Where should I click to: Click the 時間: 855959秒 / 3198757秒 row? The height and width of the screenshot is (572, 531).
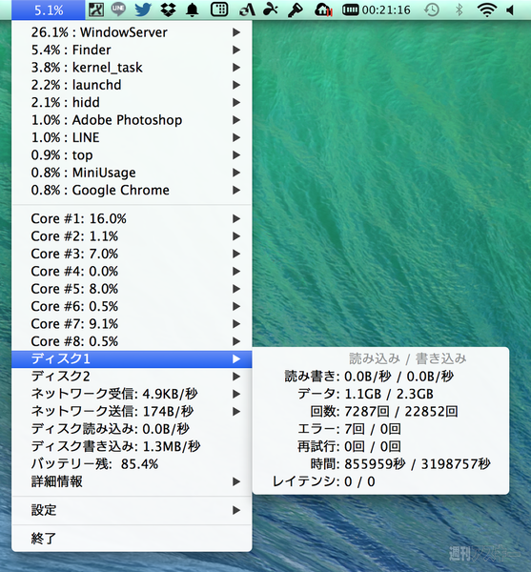click(380, 464)
